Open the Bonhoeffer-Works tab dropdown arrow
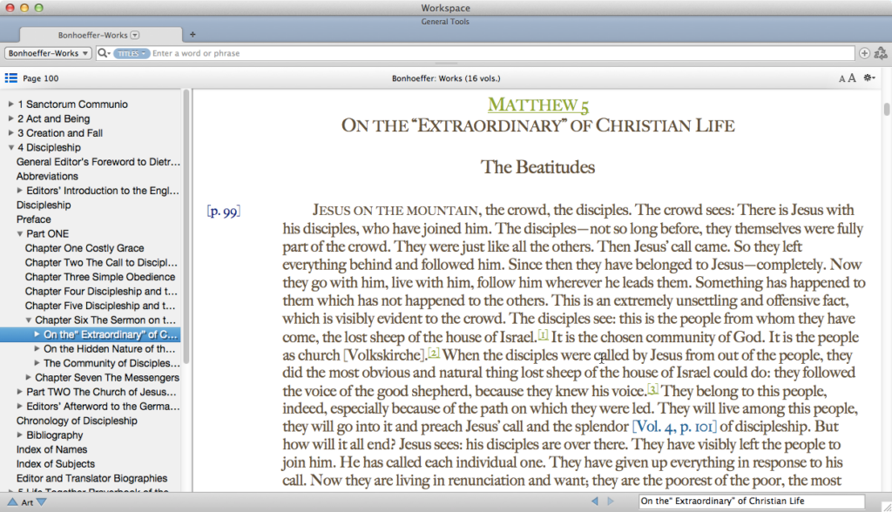Image resolution: width=892 pixels, height=512 pixels. [135, 35]
